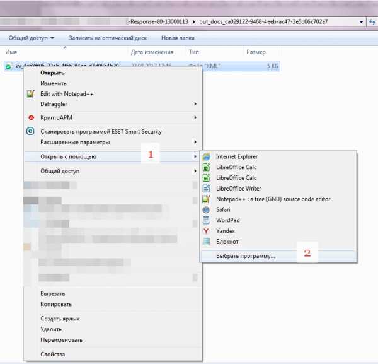Choose Выбрать программу... from the submenu
The image size is (378, 364).
(246, 256)
